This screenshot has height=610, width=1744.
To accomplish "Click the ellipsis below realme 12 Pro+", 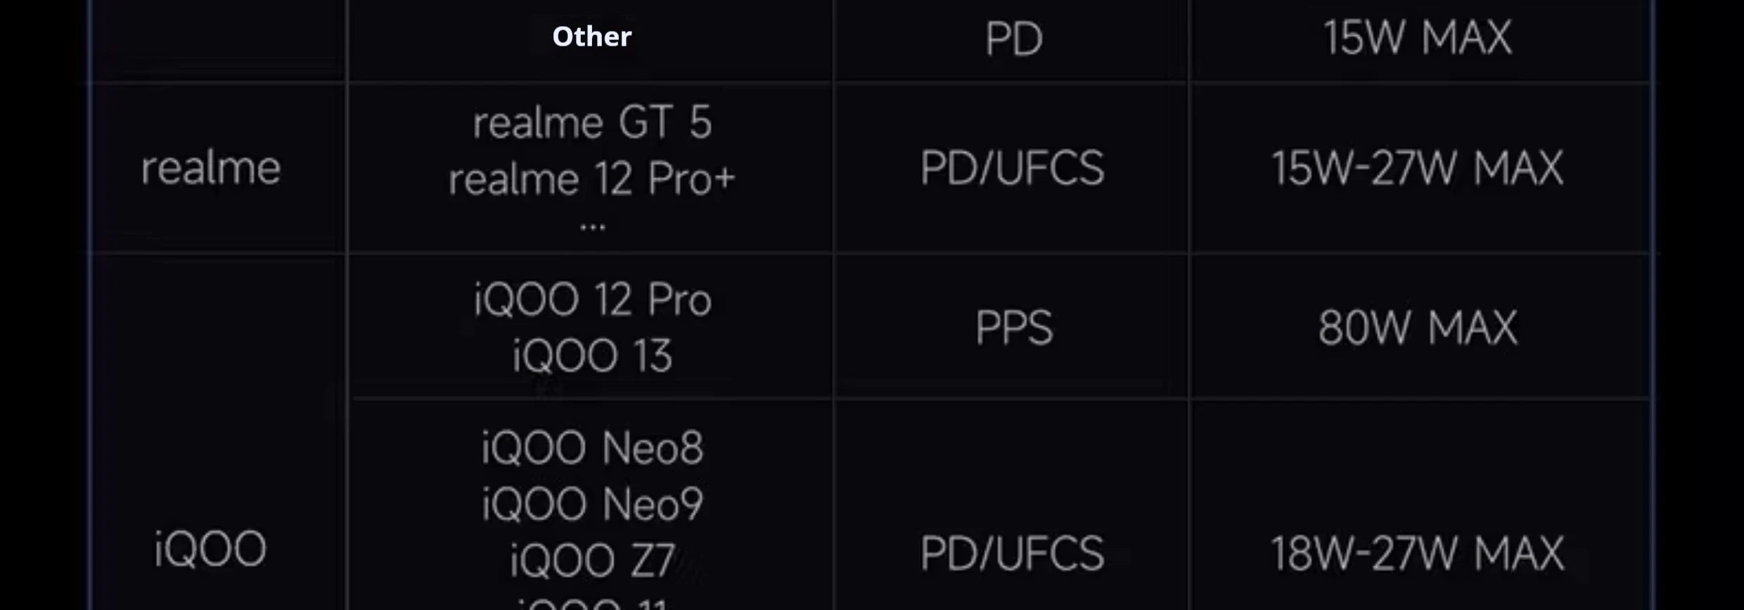I will (x=592, y=227).
